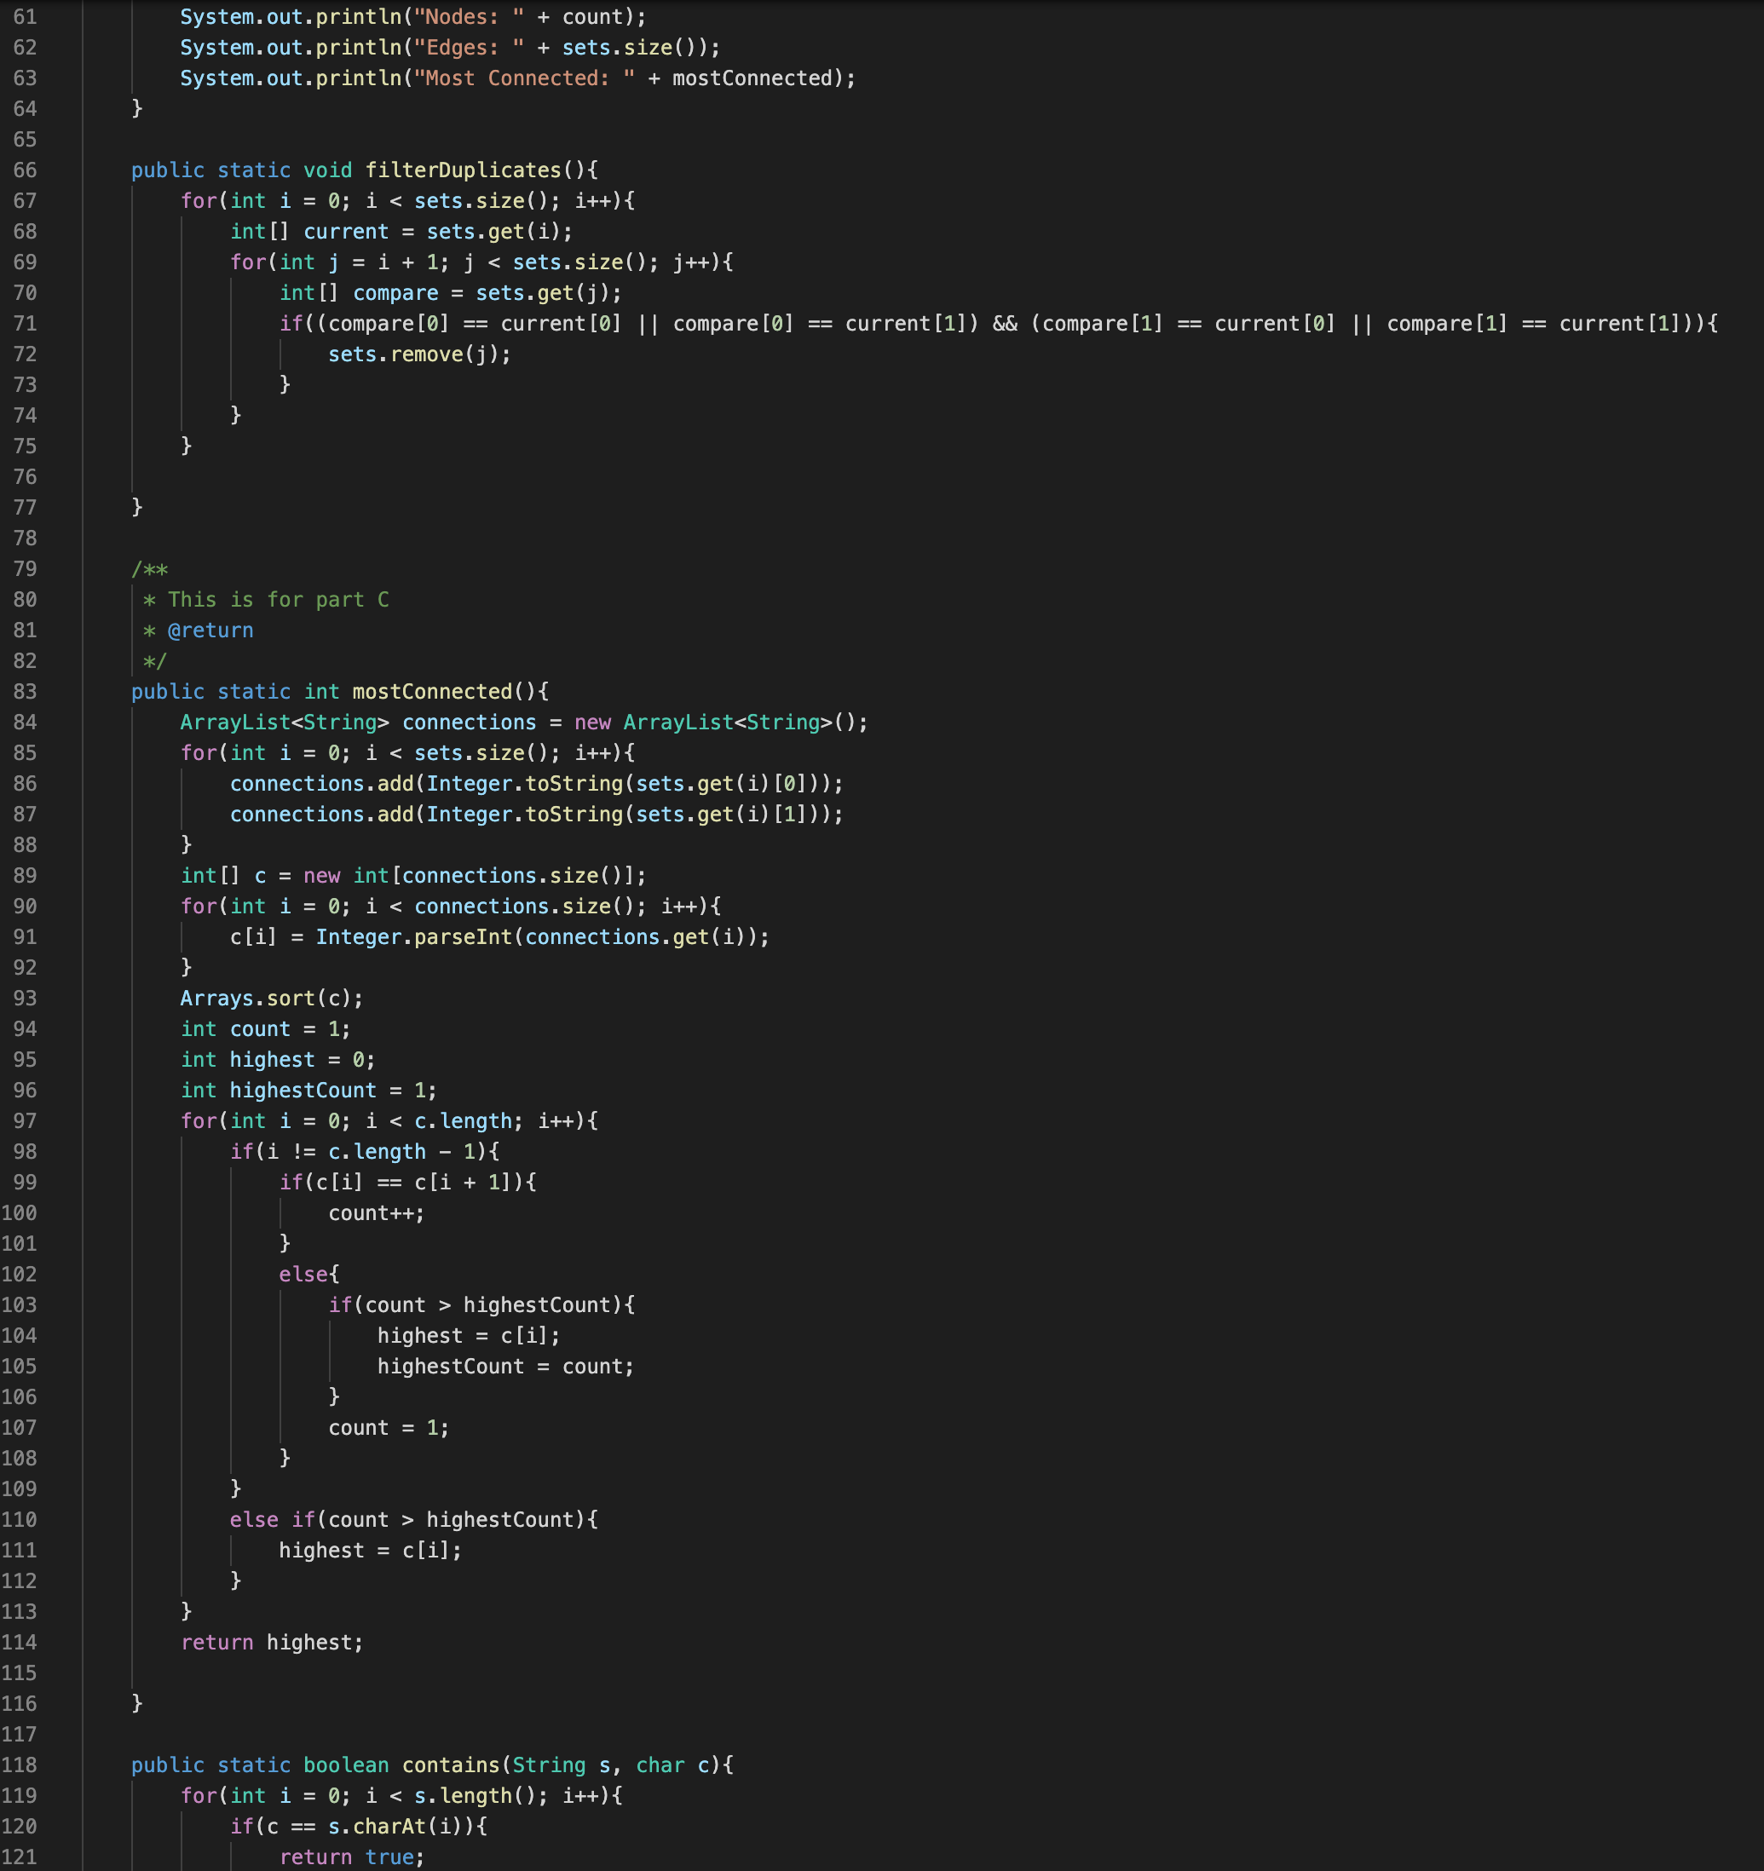This screenshot has width=1764, height=1871.
Task: Click the filterDuplicates method name
Action: [462, 170]
